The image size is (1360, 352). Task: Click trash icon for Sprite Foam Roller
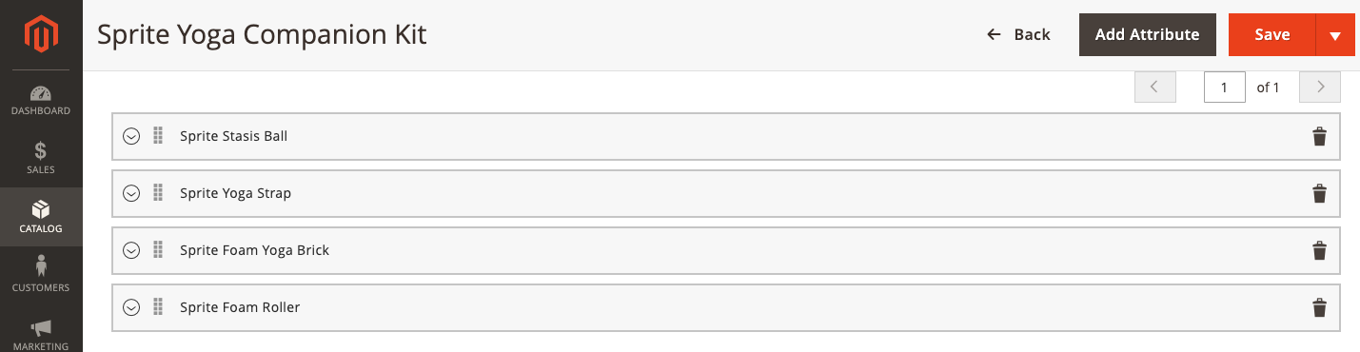pyautogui.click(x=1319, y=307)
